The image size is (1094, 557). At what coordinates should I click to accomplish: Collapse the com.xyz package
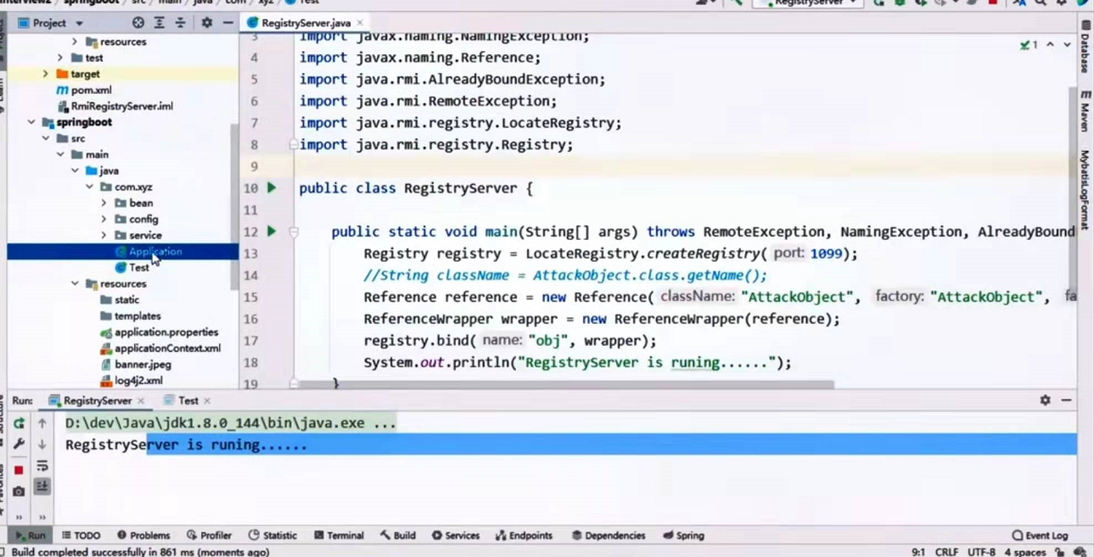89,187
